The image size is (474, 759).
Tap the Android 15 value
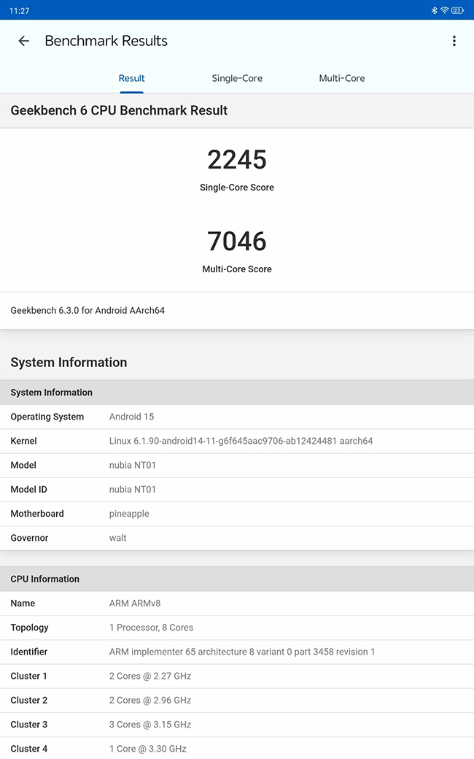point(131,417)
